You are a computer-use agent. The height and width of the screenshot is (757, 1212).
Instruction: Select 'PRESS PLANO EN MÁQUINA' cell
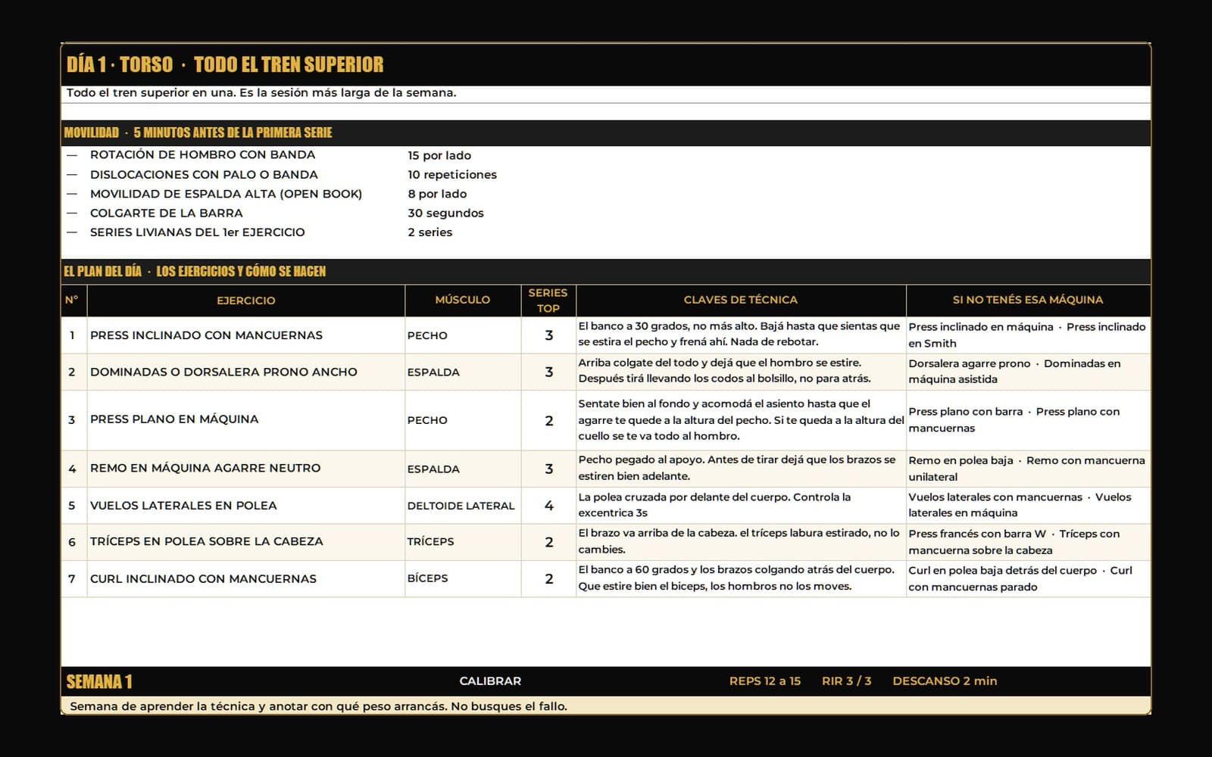click(x=246, y=419)
